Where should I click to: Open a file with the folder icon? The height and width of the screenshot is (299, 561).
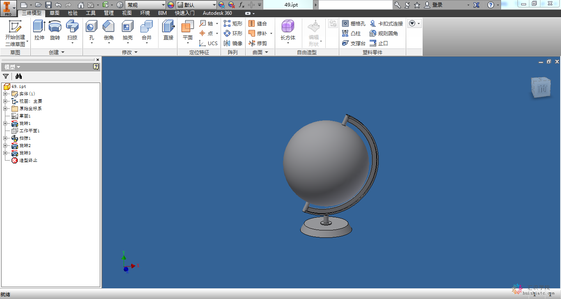click(x=38, y=5)
